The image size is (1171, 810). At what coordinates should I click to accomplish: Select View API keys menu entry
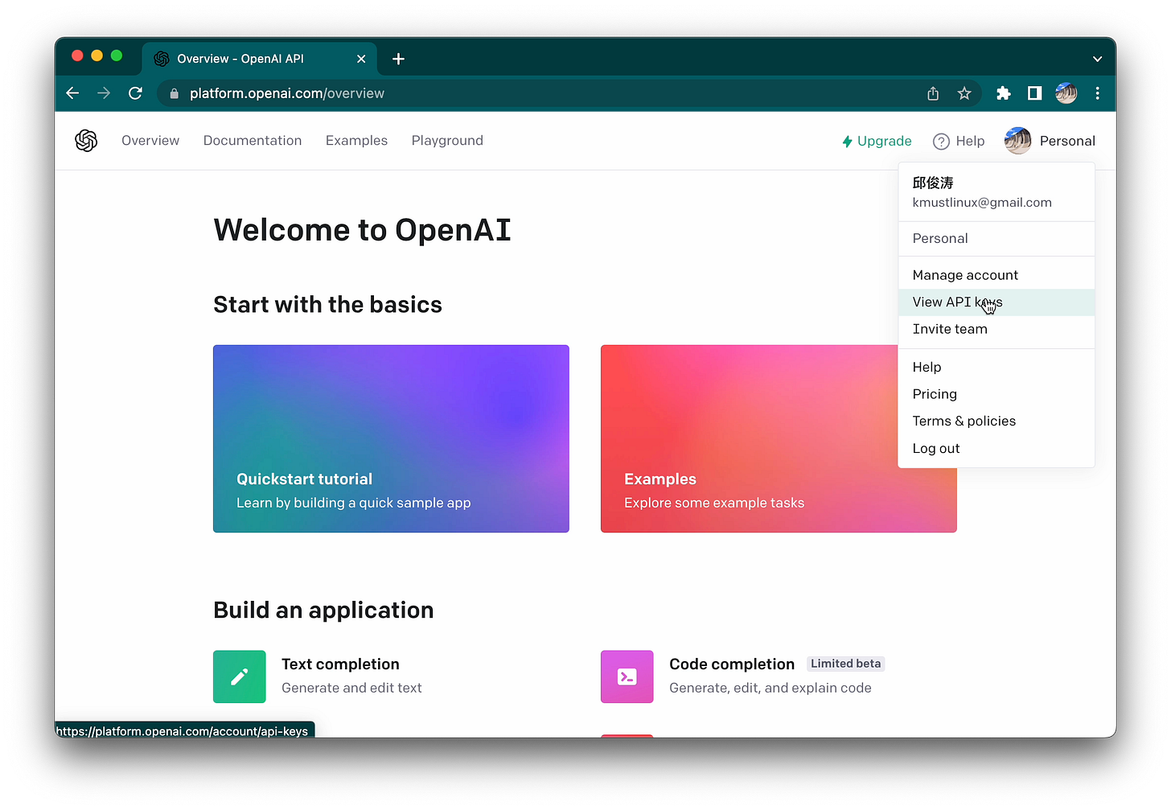[996, 302]
